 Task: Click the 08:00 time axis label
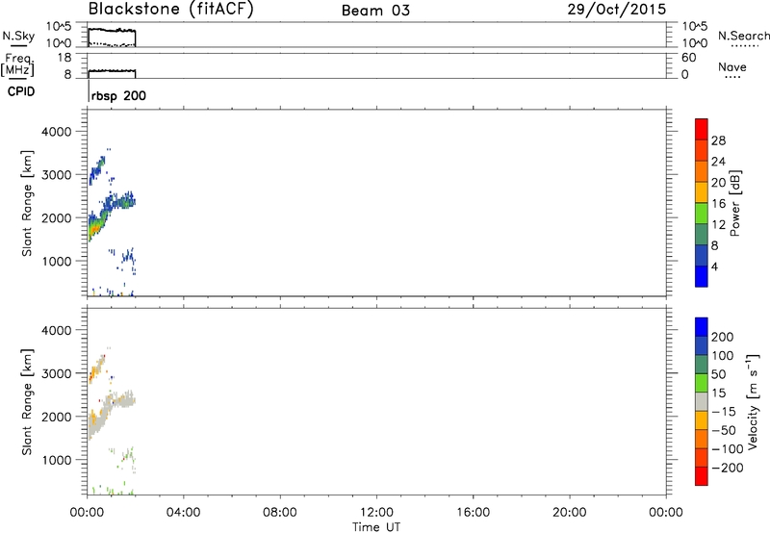pyautogui.click(x=280, y=513)
